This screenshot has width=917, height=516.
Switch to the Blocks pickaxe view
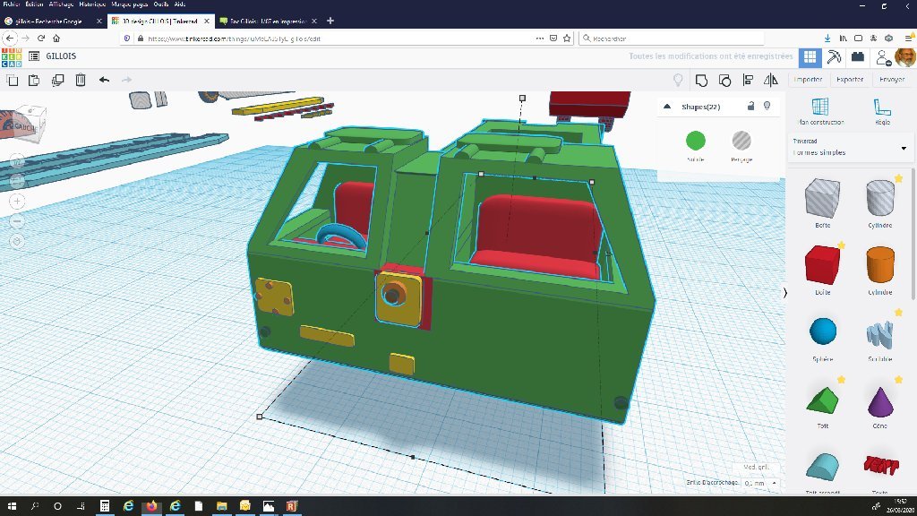(x=834, y=56)
